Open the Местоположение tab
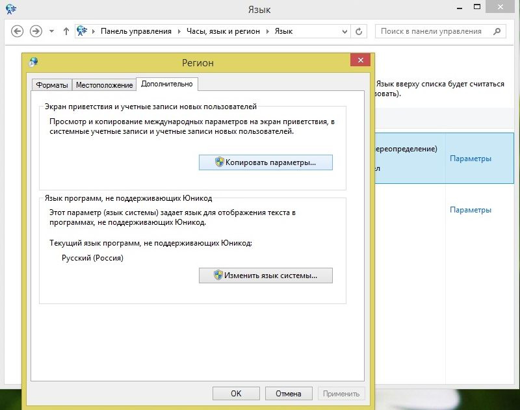Screen dimensions: 520x410 pos(104,85)
